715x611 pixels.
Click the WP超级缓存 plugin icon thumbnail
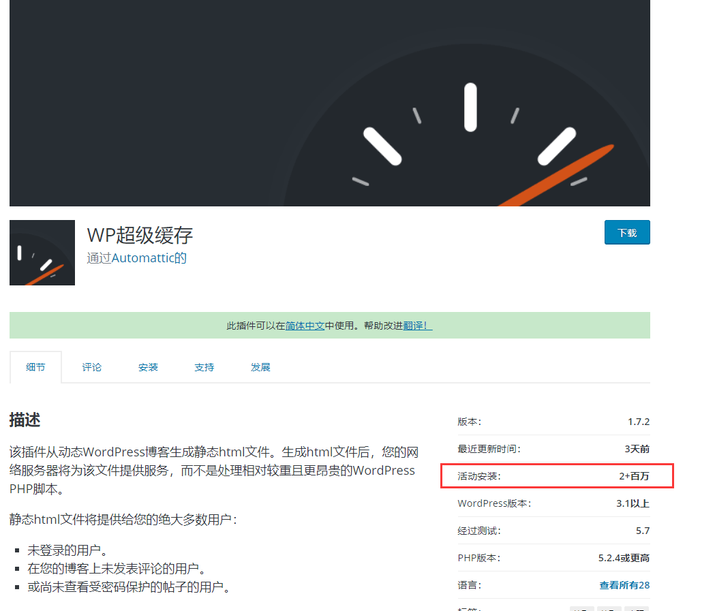tap(42, 253)
